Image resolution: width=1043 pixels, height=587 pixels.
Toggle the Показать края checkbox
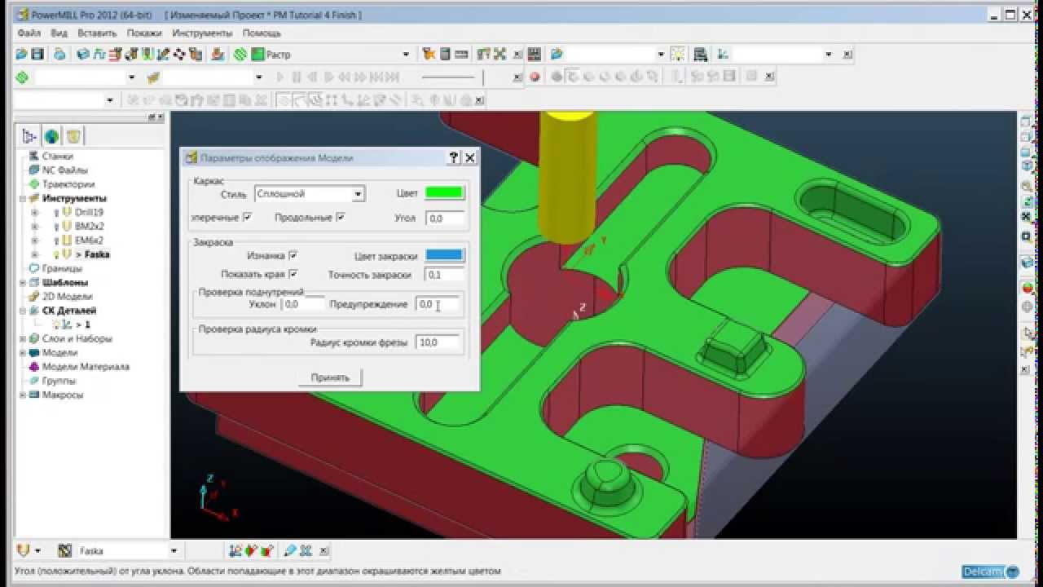click(x=293, y=275)
